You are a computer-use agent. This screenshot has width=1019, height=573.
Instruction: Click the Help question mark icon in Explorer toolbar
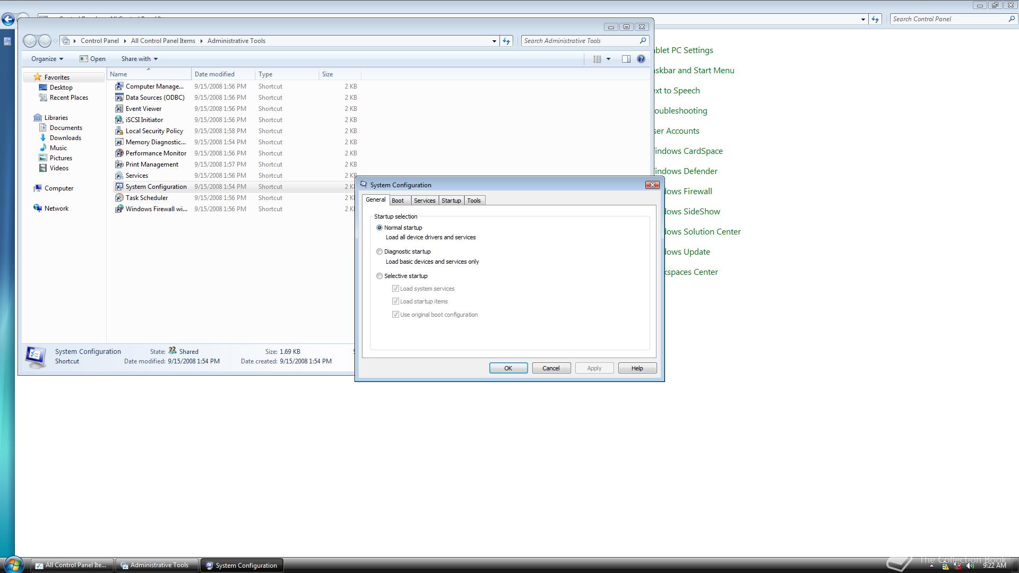(641, 59)
